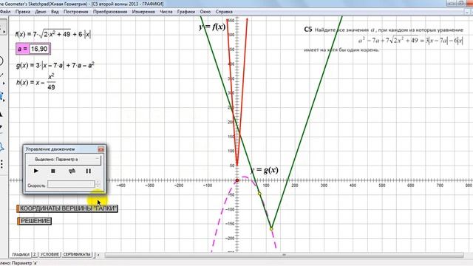Open the Измерения menu
This screenshot has height=266, width=473.
tap(143, 12)
